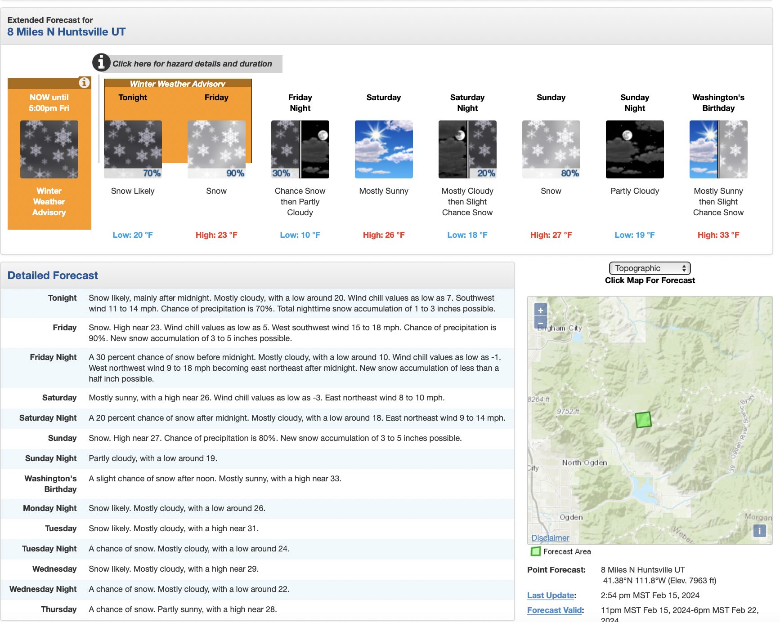Open the info icon on the advisory box
The image size is (780, 622).
pos(84,83)
